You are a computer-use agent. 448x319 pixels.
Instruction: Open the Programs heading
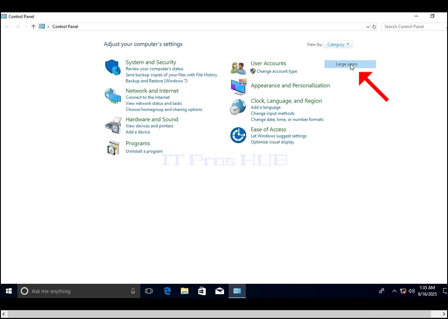(138, 143)
